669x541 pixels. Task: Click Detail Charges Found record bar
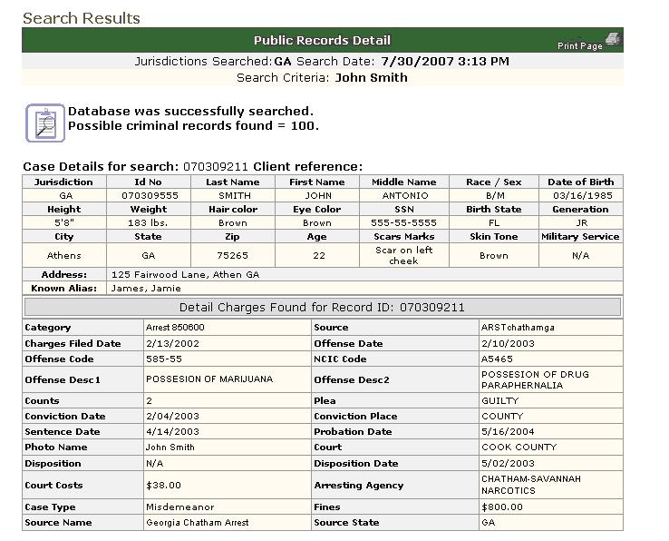click(322, 308)
